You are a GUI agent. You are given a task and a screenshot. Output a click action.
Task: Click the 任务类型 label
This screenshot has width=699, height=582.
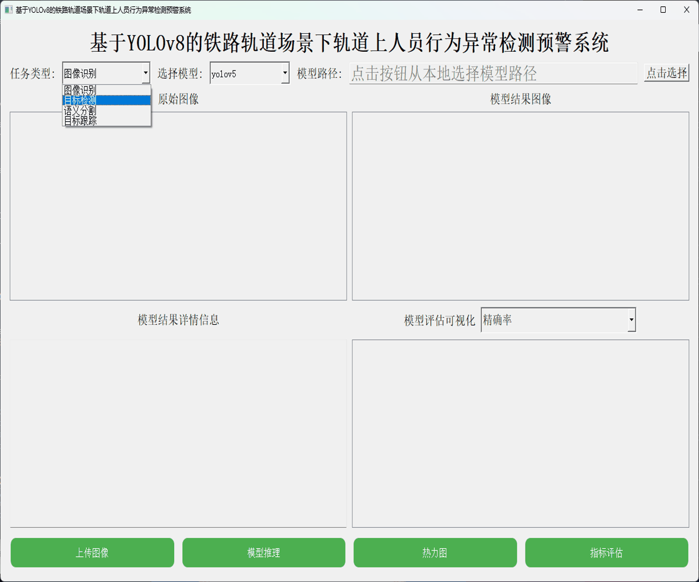point(33,73)
